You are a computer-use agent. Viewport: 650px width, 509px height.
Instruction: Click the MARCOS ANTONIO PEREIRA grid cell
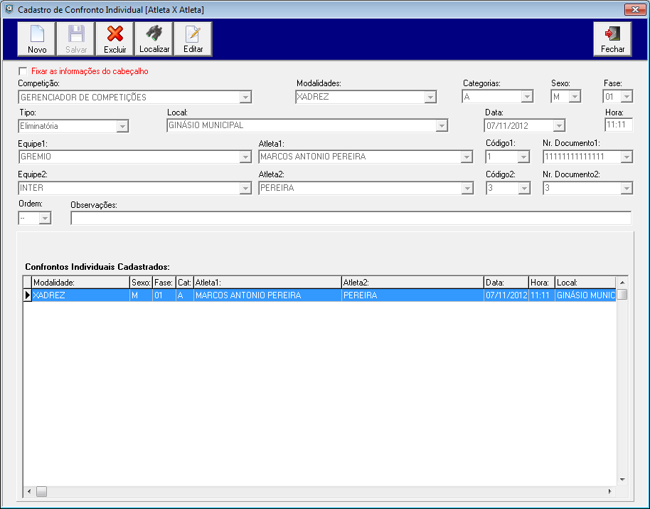[267, 295]
